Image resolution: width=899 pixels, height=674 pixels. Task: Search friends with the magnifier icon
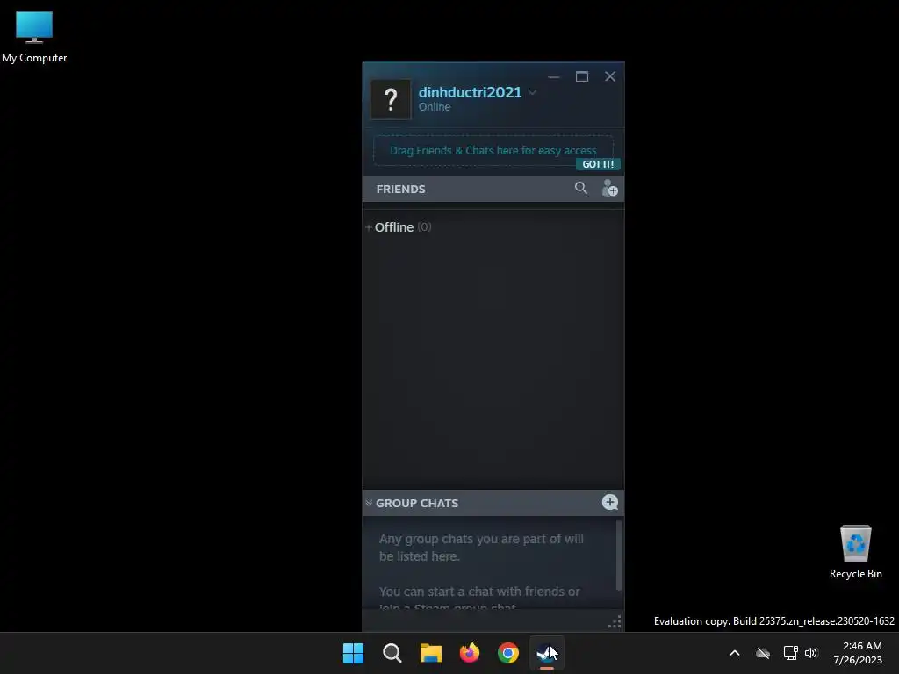[x=581, y=188]
